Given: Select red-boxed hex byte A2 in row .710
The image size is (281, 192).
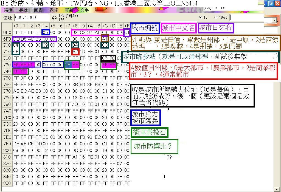Looking at the screenshot, I should 75,52.
